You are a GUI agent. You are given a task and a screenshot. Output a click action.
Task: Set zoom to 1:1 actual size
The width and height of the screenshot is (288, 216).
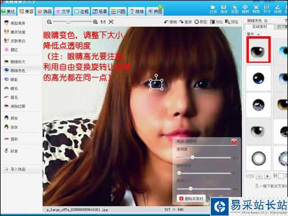point(103,22)
